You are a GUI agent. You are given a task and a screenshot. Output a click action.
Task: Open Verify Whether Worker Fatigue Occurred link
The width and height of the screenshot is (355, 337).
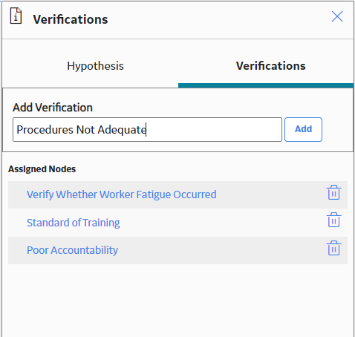point(122,194)
